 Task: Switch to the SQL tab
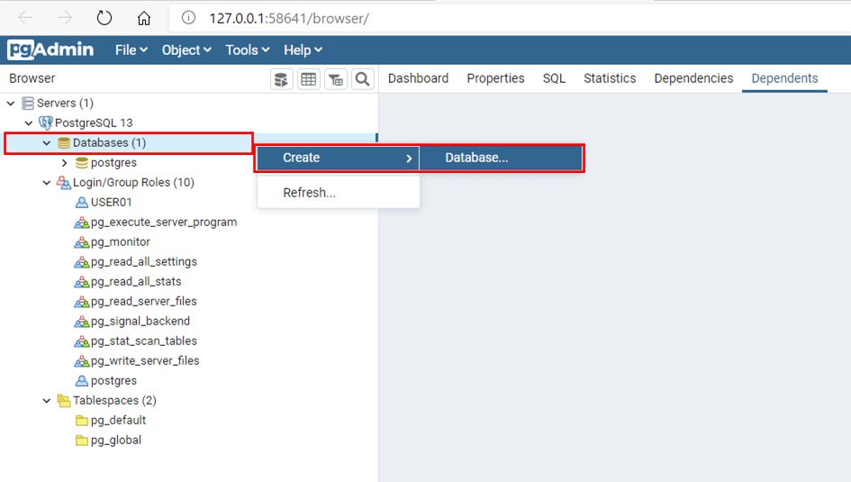[554, 78]
